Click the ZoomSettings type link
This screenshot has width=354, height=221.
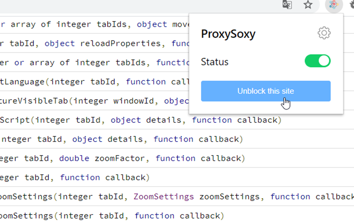(x=164, y=197)
